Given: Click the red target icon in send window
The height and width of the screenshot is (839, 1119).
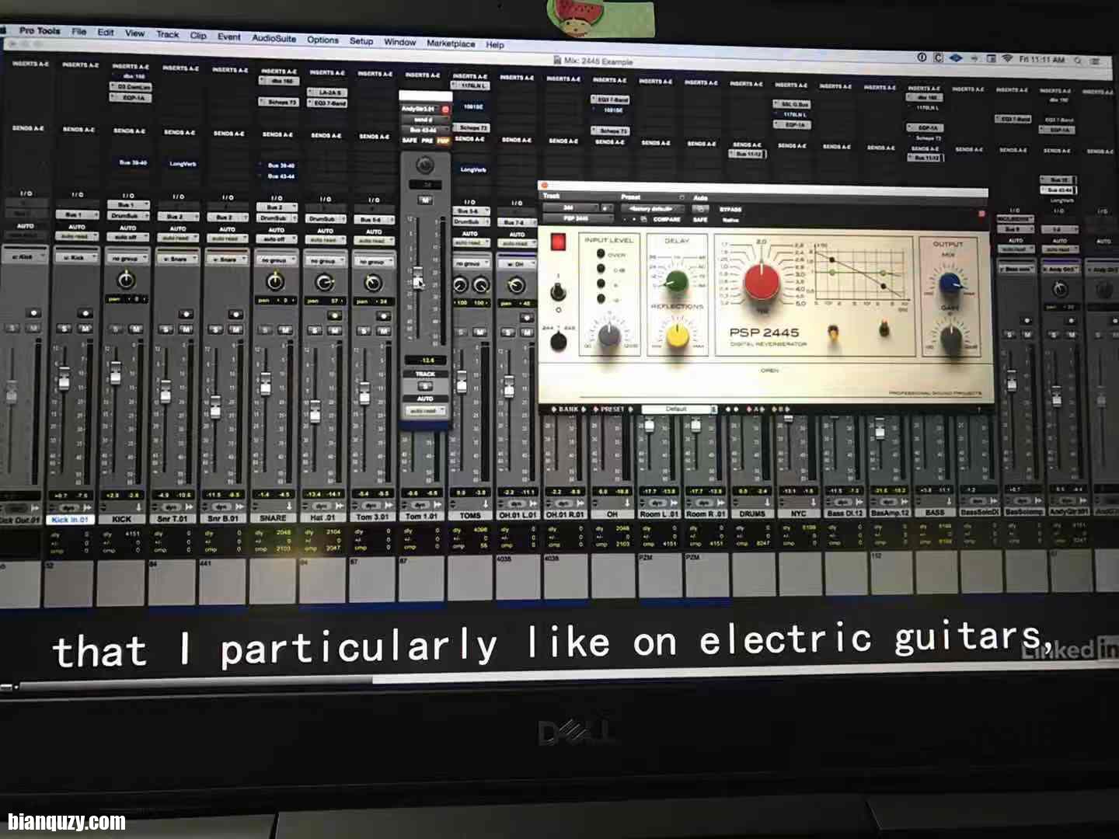Looking at the screenshot, I should click(445, 110).
